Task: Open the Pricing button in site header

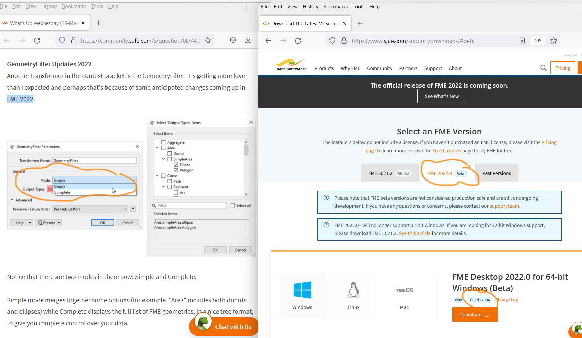Action: (563, 68)
